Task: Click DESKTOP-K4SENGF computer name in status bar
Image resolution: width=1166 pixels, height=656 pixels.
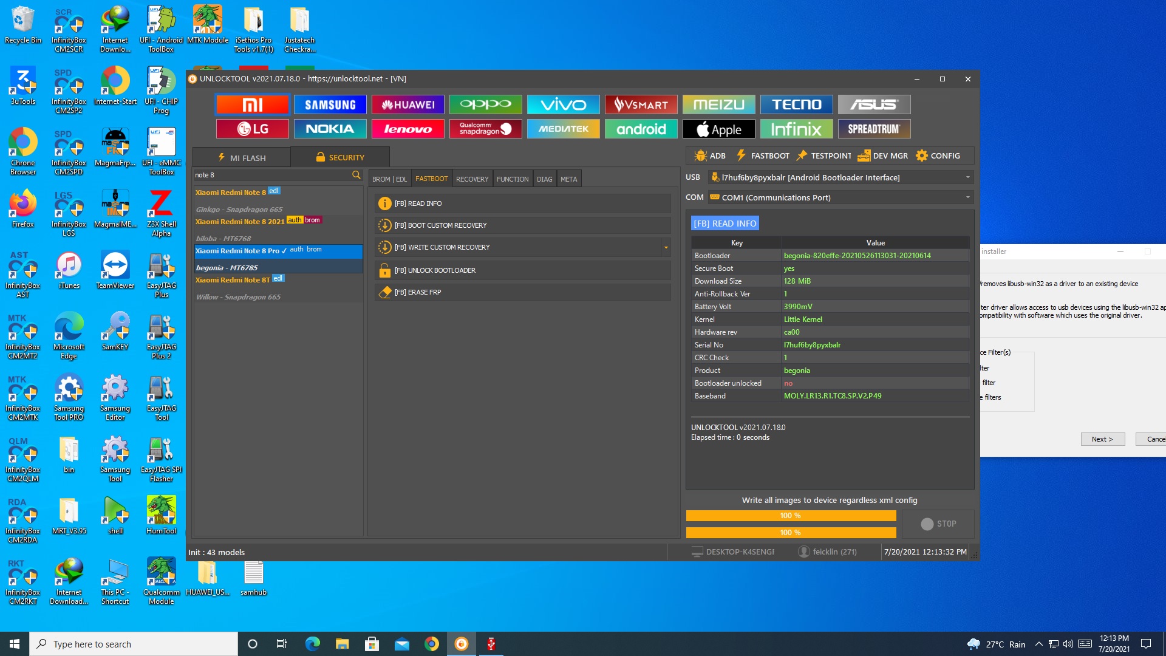Action: click(x=733, y=552)
